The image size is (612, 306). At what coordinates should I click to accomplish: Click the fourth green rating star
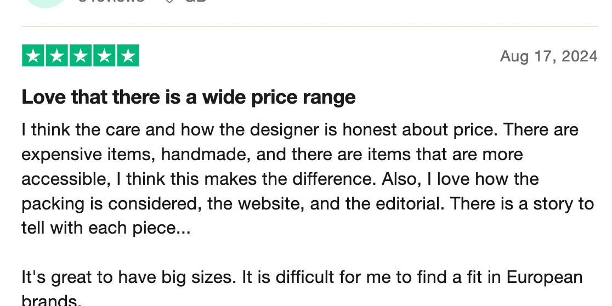[104, 56]
